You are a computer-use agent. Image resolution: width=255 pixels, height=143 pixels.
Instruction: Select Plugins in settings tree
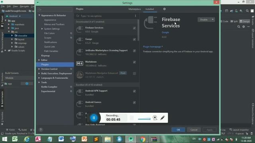tap(55, 64)
